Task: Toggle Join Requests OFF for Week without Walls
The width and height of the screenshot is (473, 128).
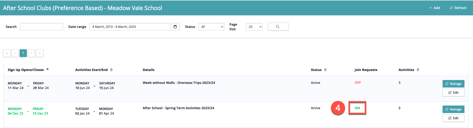Action: tap(358, 83)
